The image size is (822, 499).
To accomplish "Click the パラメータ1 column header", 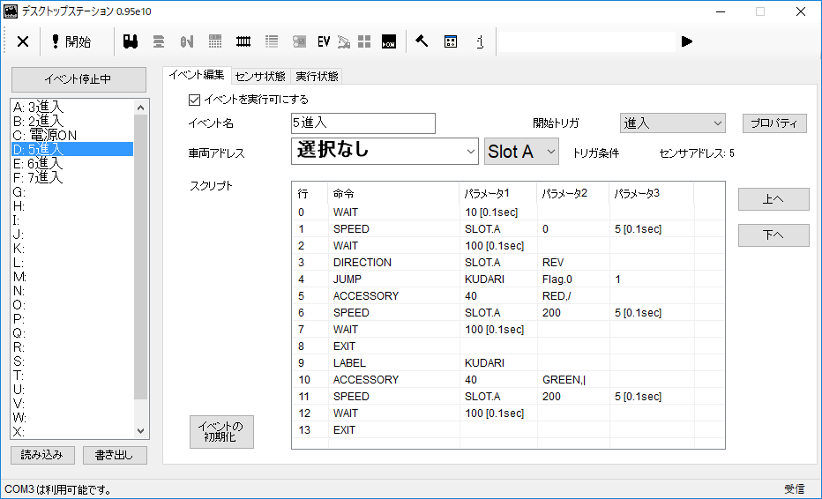I will click(498, 193).
